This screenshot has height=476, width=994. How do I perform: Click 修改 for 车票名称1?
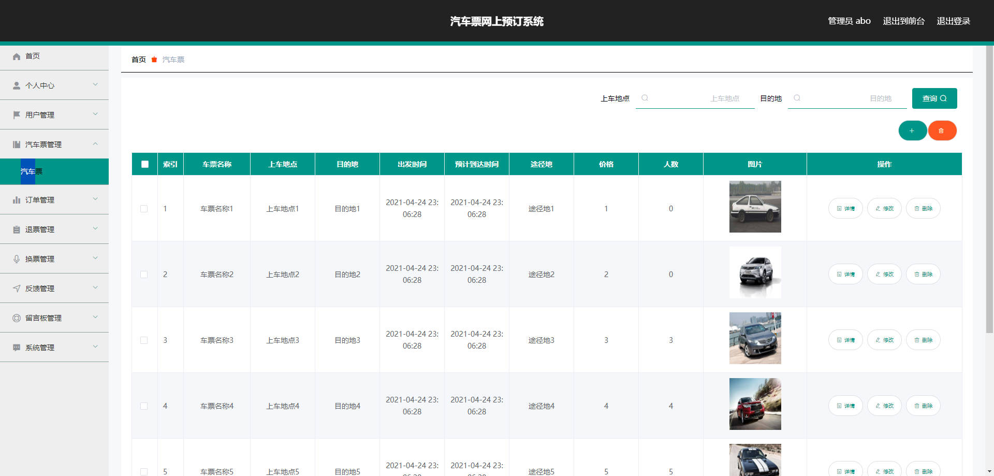884,208
